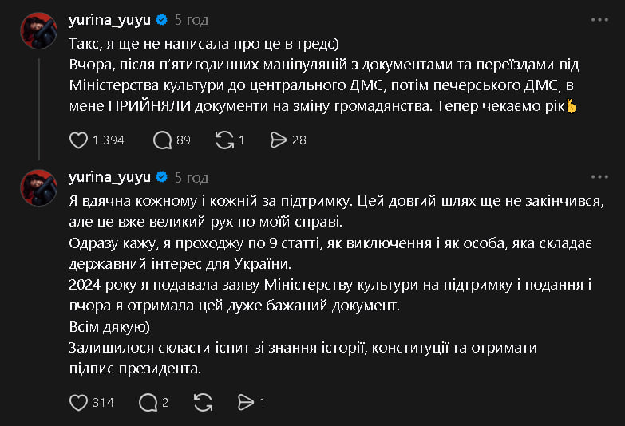The height and width of the screenshot is (426, 625).
Task: Like the second post with 314 likes
Action: pyautogui.click(x=78, y=403)
